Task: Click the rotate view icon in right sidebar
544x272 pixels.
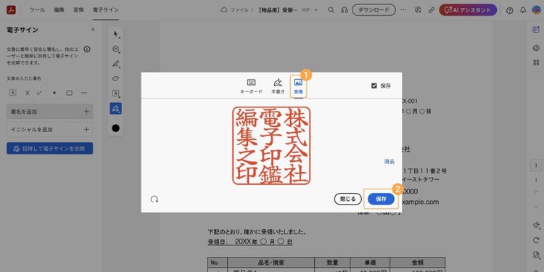Action: click(x=536, y=240)
